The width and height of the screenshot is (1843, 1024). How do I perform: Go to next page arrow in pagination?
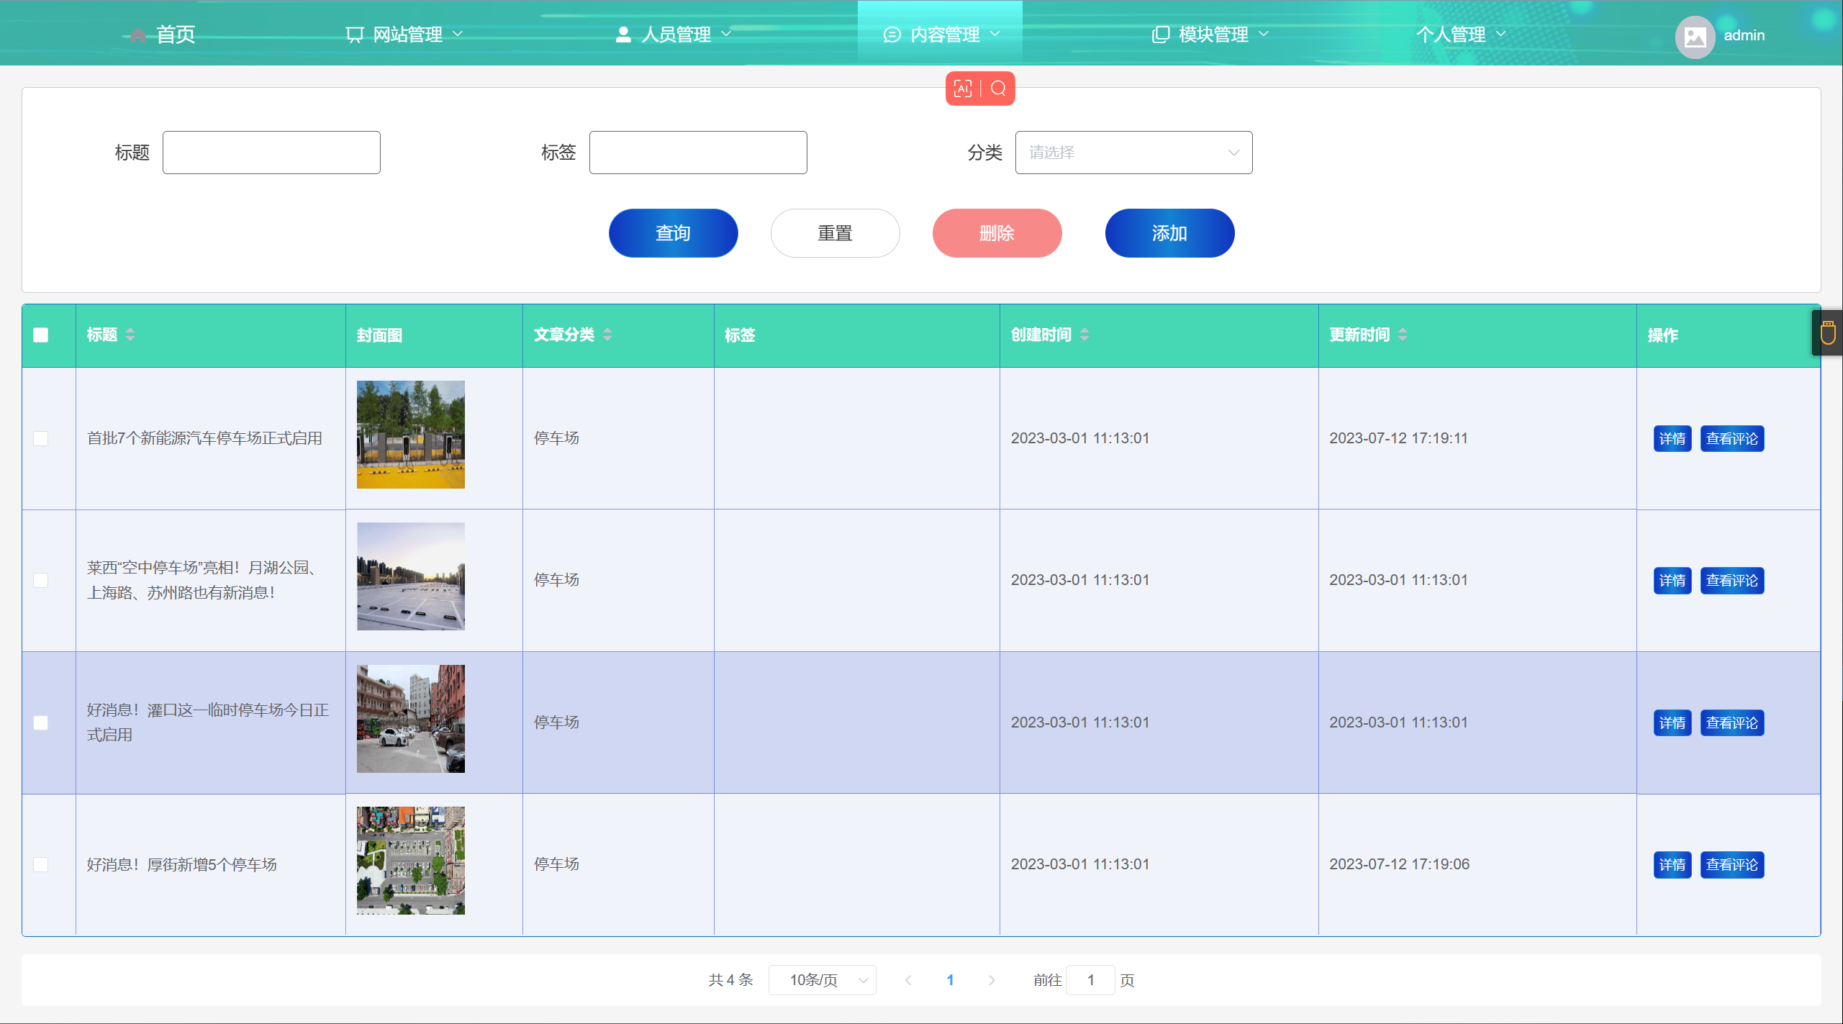[x=992, y=980]
